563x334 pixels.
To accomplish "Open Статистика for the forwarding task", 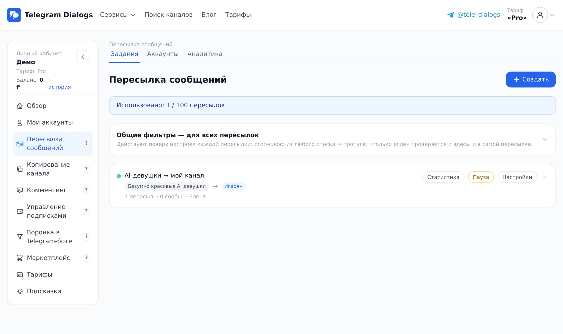I will [443, 177].
